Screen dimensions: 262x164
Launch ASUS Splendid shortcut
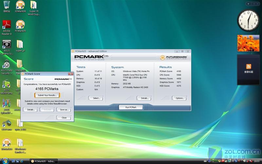7,107
